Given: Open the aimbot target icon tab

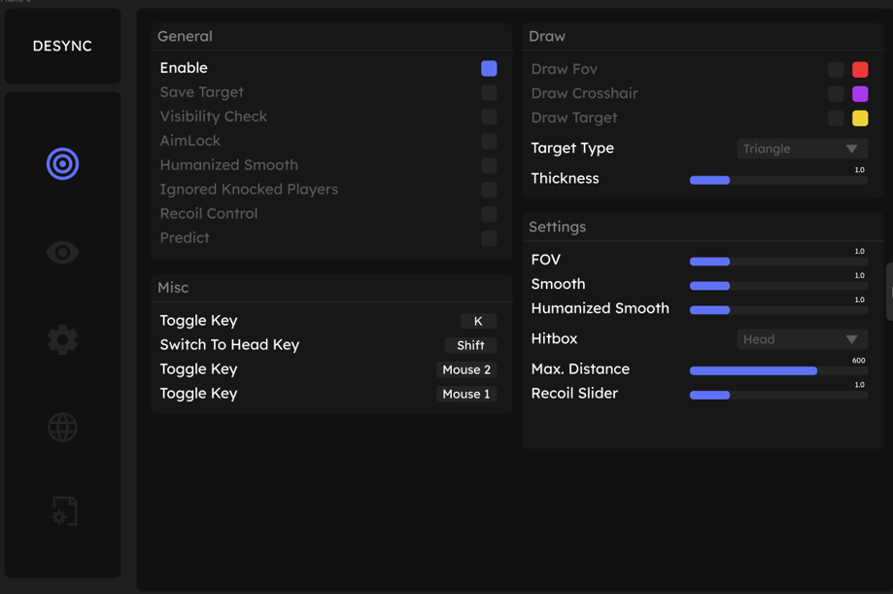Looking at the screenshot, I should coord(62,164).
